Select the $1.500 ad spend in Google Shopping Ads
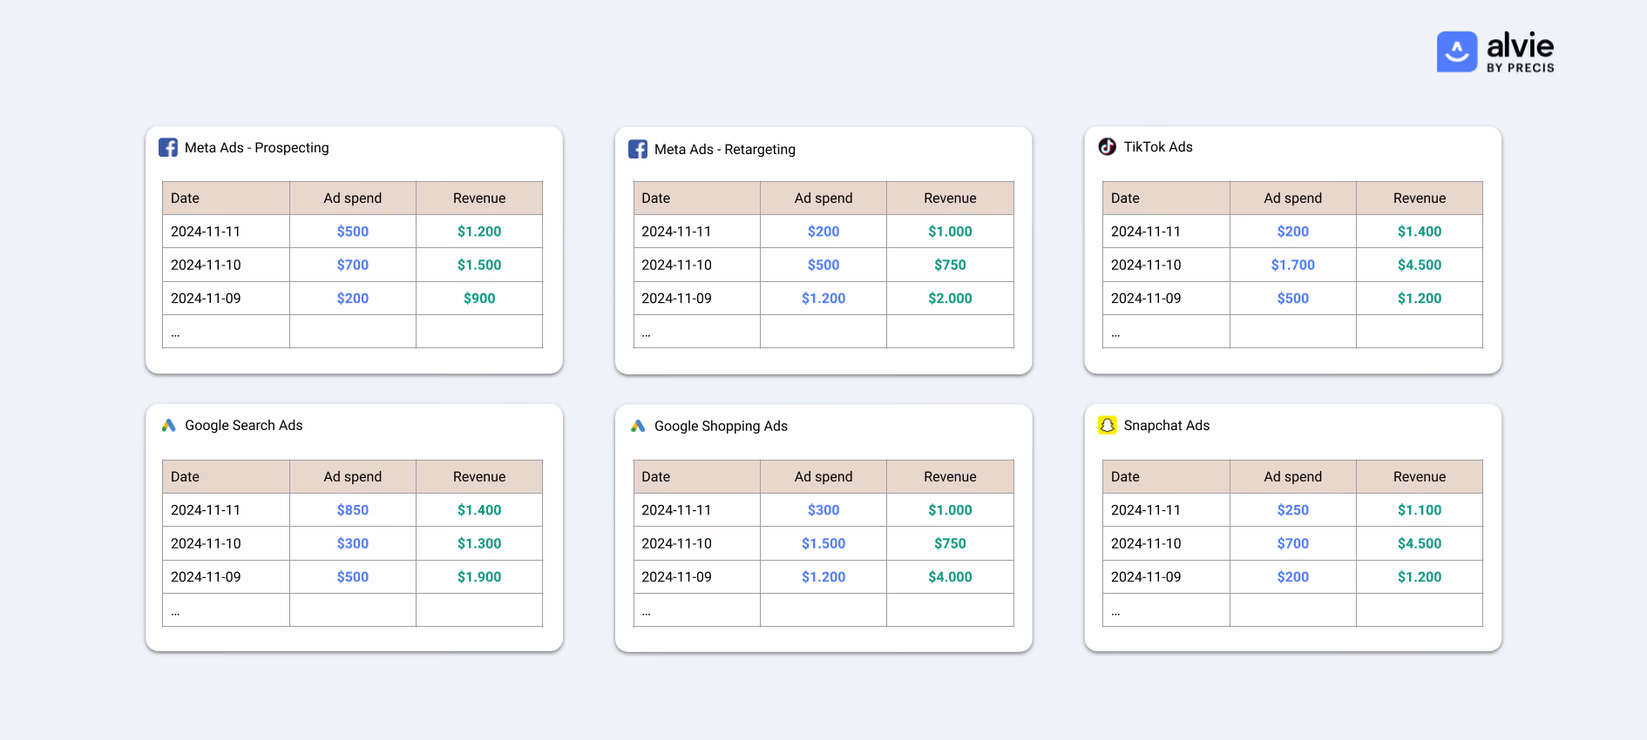 [823, 544]
